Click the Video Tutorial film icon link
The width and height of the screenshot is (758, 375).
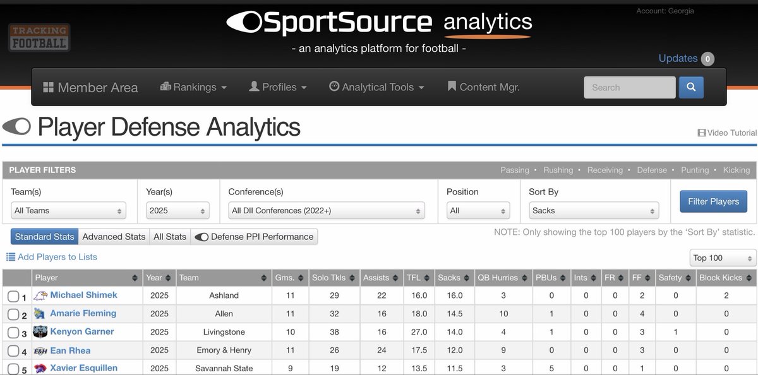(727, 133)
